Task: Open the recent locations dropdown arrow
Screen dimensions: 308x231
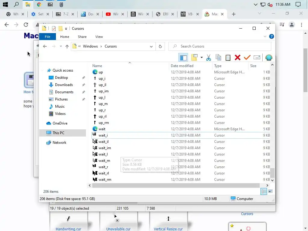Action: 61,46
